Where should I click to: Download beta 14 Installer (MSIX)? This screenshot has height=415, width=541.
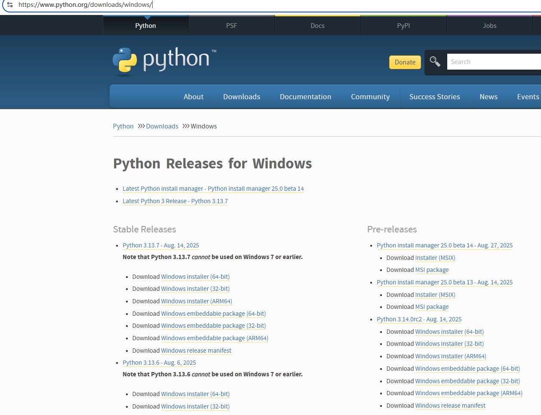tap(435, 258)
